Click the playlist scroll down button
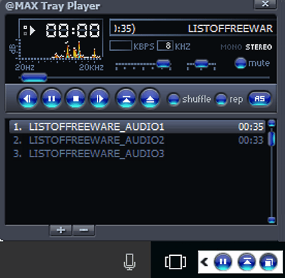285x278 pixels. coord(272,220)
